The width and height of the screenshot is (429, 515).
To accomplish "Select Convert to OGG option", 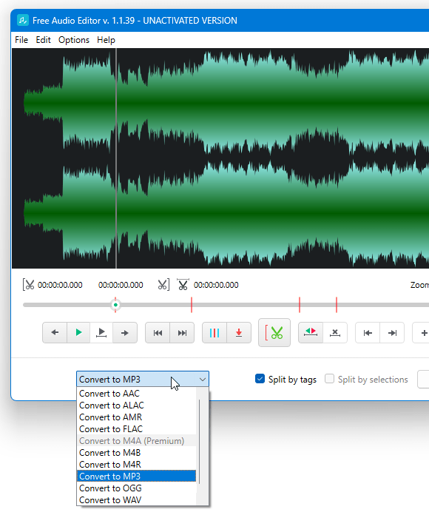I will [137, 488].
